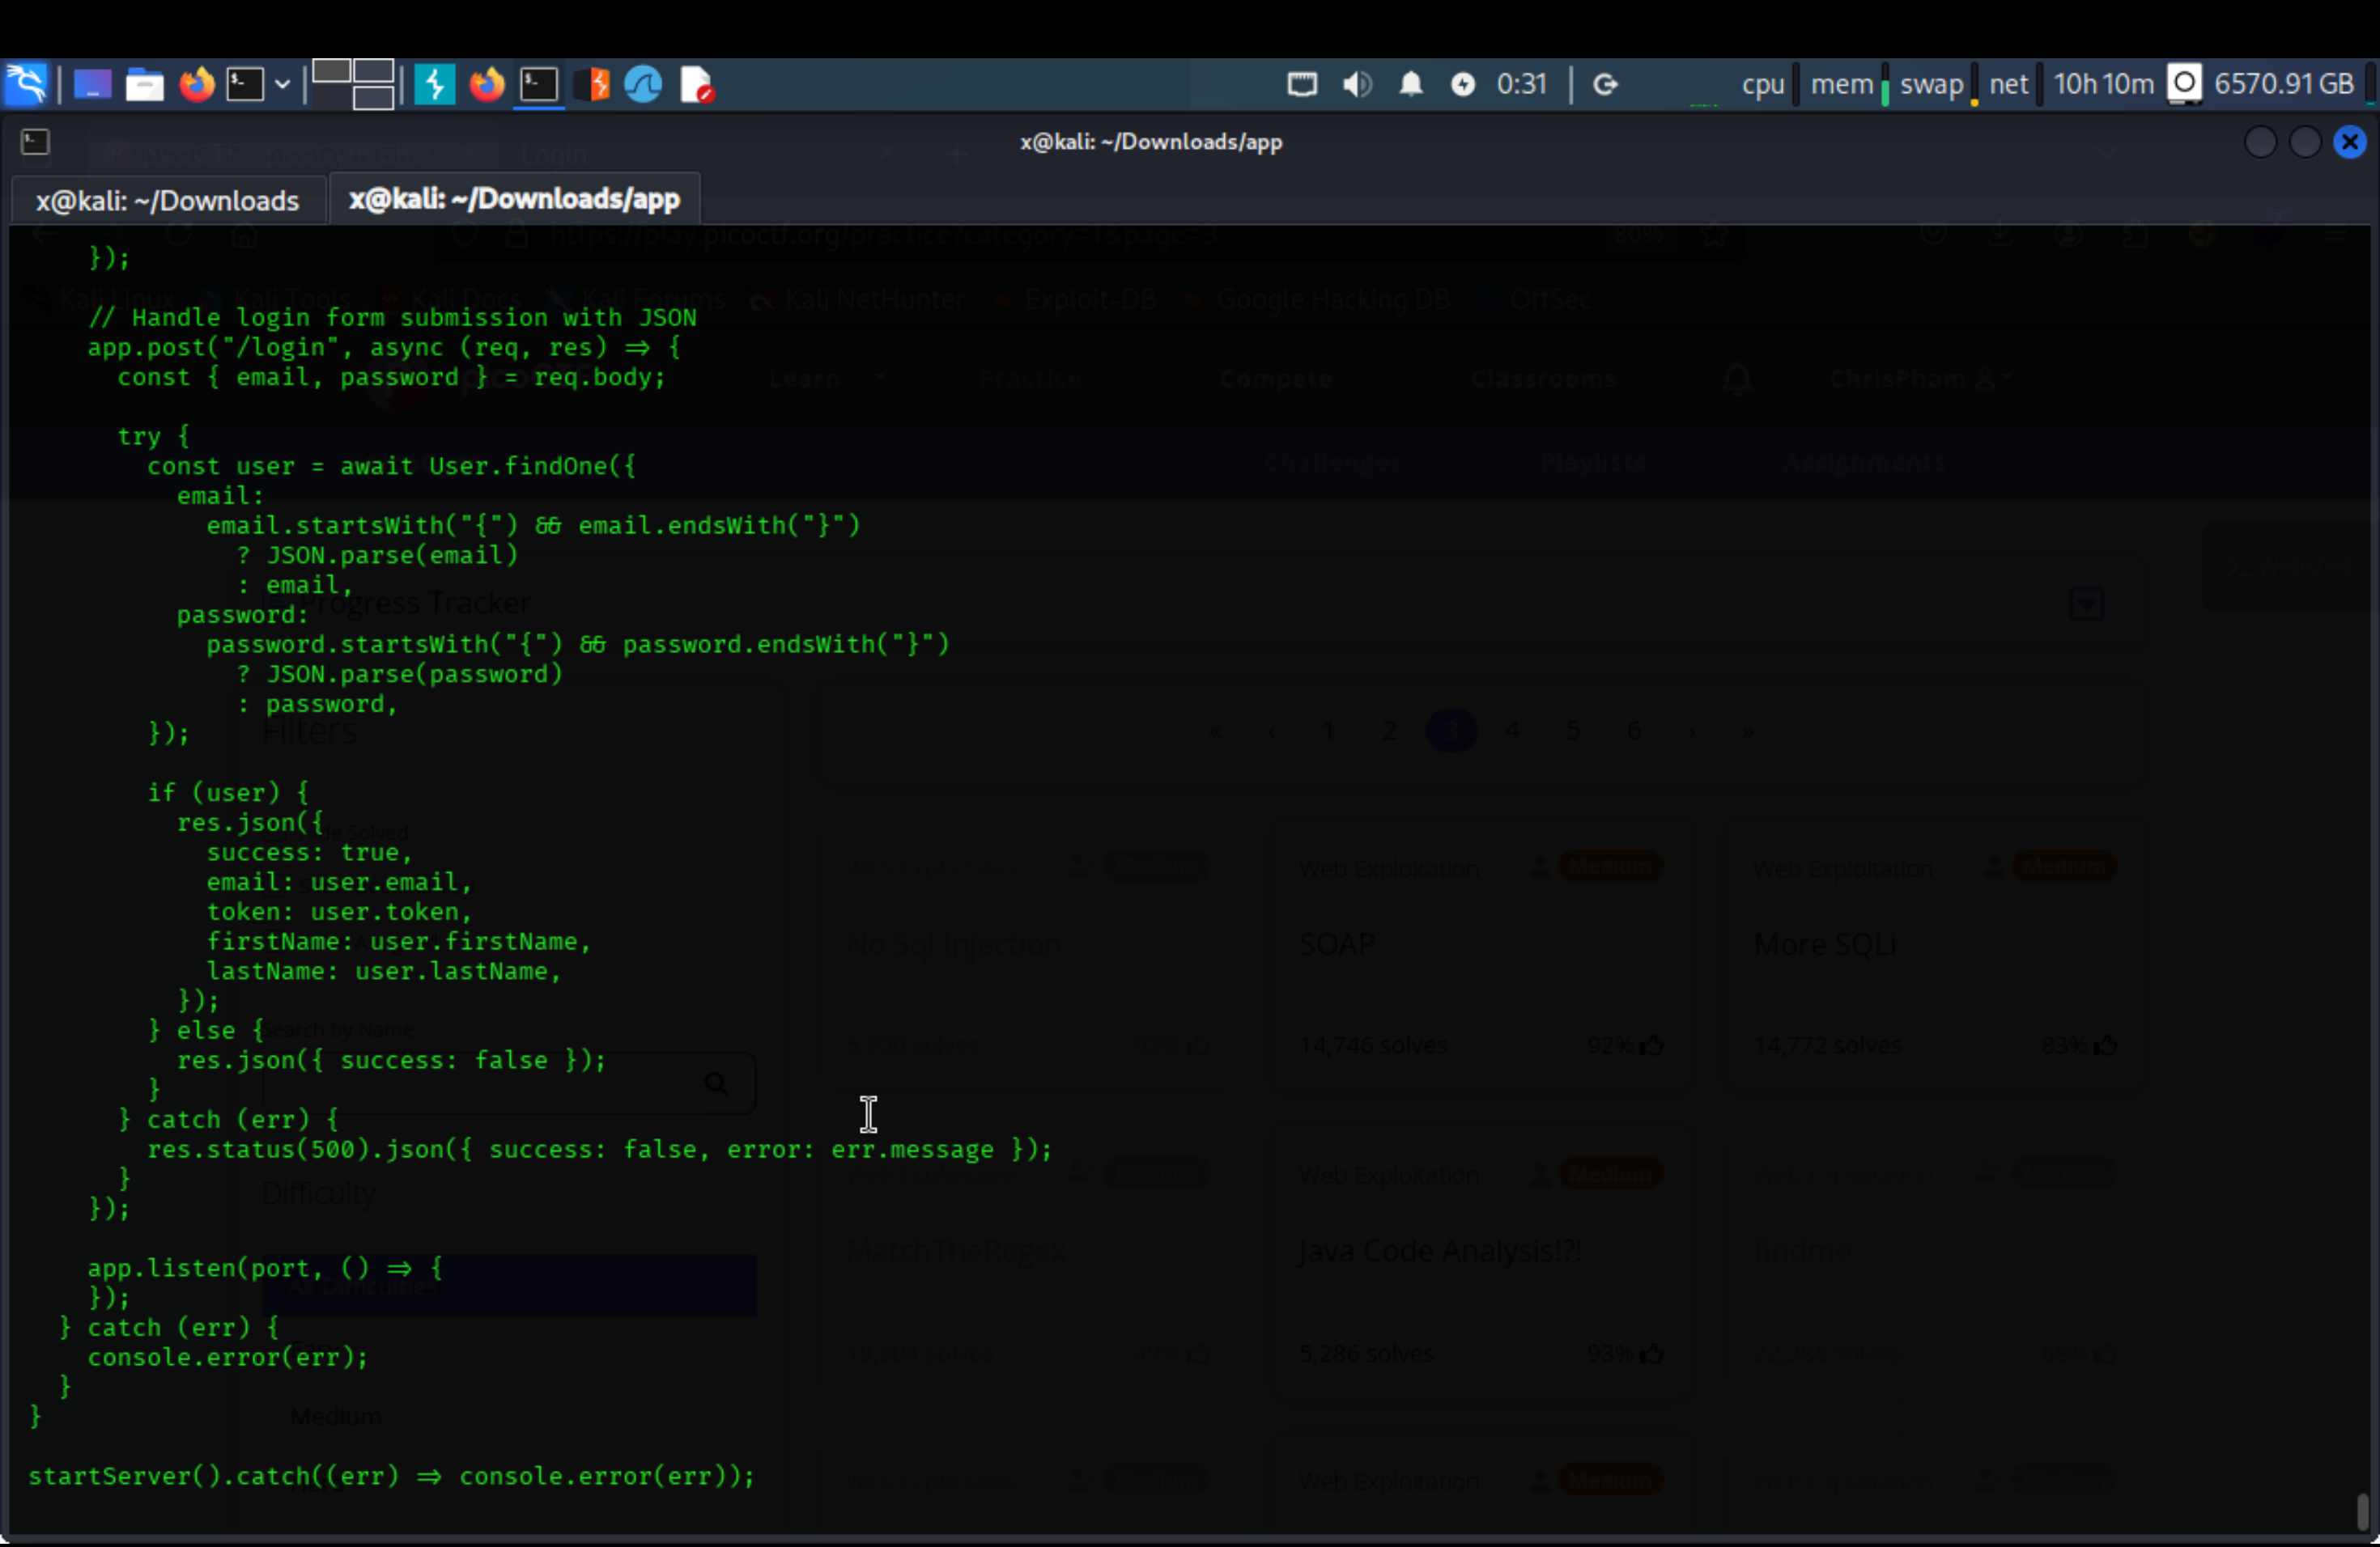Click the 10h 10m uptime indicator
2380x1547 pixels.
[x=2104, y=84]
